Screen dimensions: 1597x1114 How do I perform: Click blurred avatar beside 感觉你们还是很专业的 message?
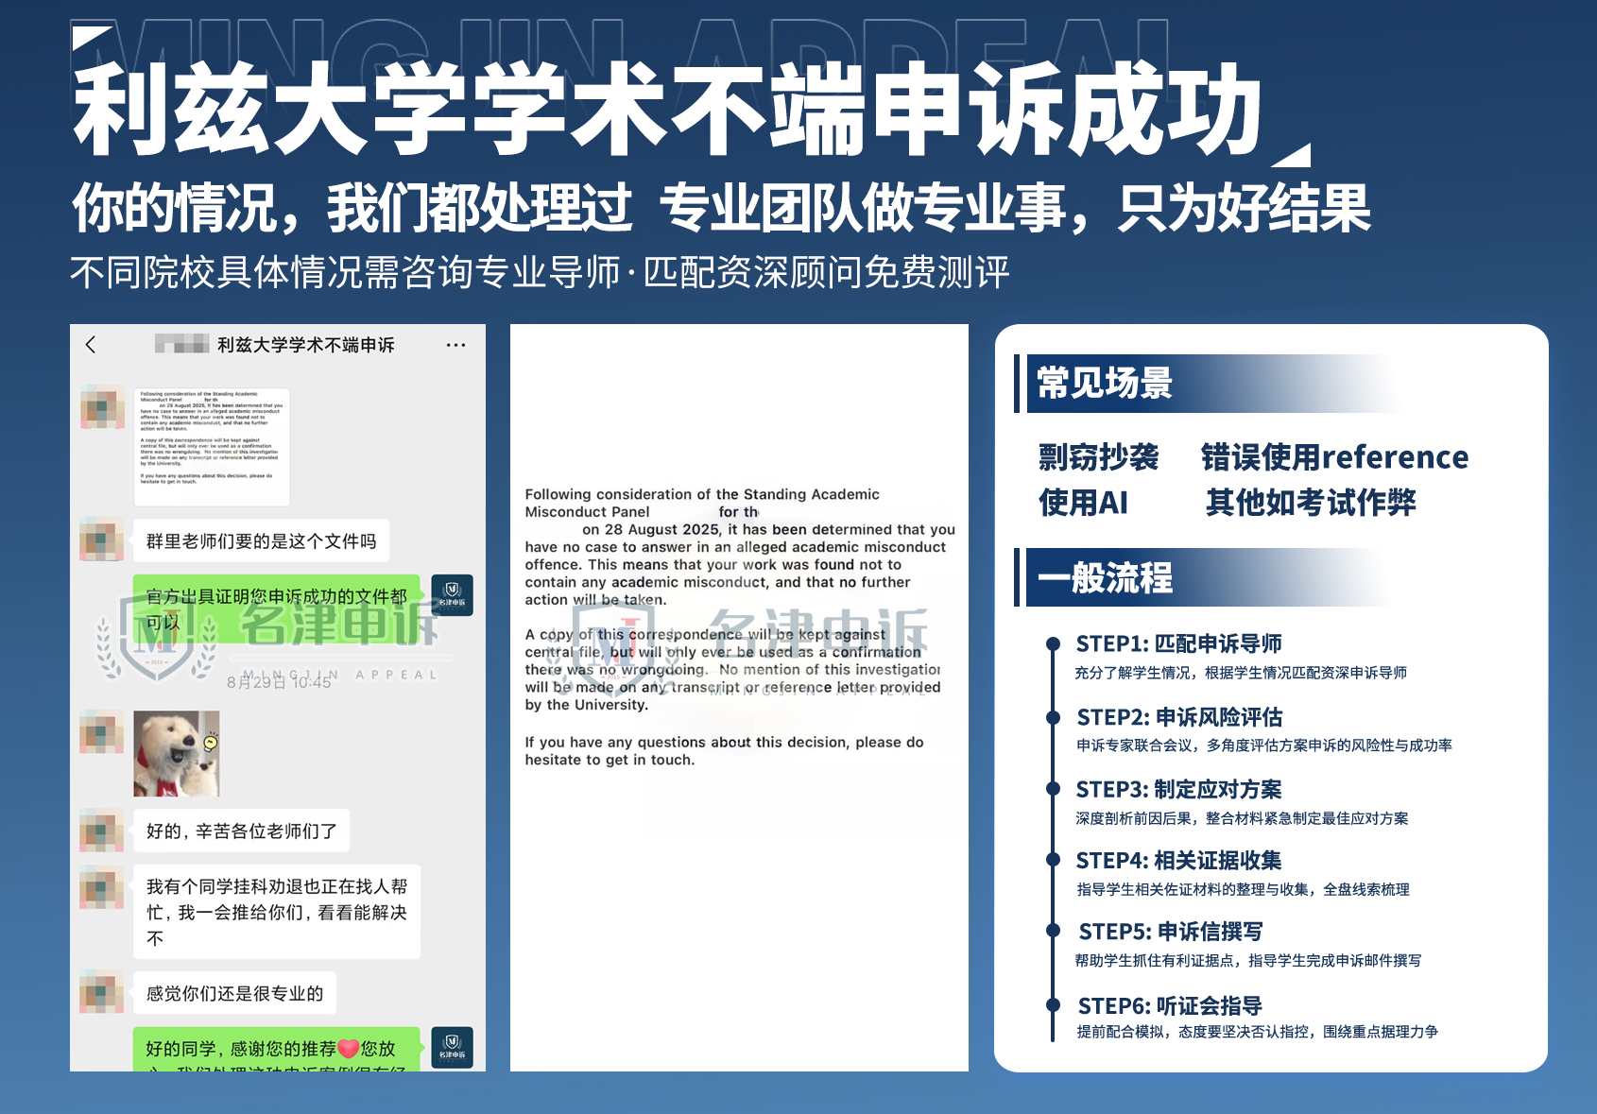coord(102,992)
